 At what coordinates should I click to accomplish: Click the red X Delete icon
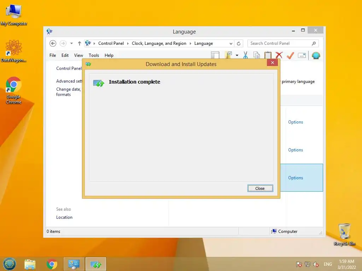[x=279, y=55]
